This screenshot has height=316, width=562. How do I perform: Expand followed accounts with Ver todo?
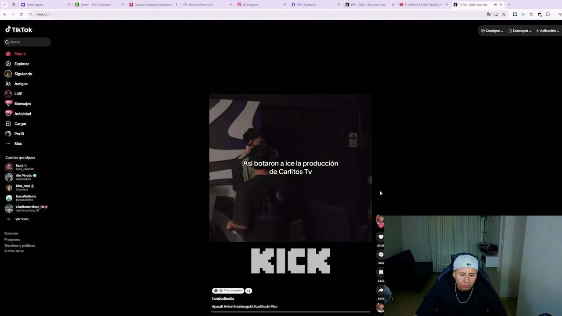point(18,219)
